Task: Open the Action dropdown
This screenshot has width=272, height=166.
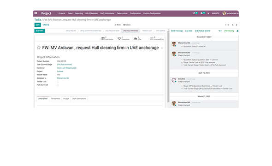Action: (x=127, y=25)
